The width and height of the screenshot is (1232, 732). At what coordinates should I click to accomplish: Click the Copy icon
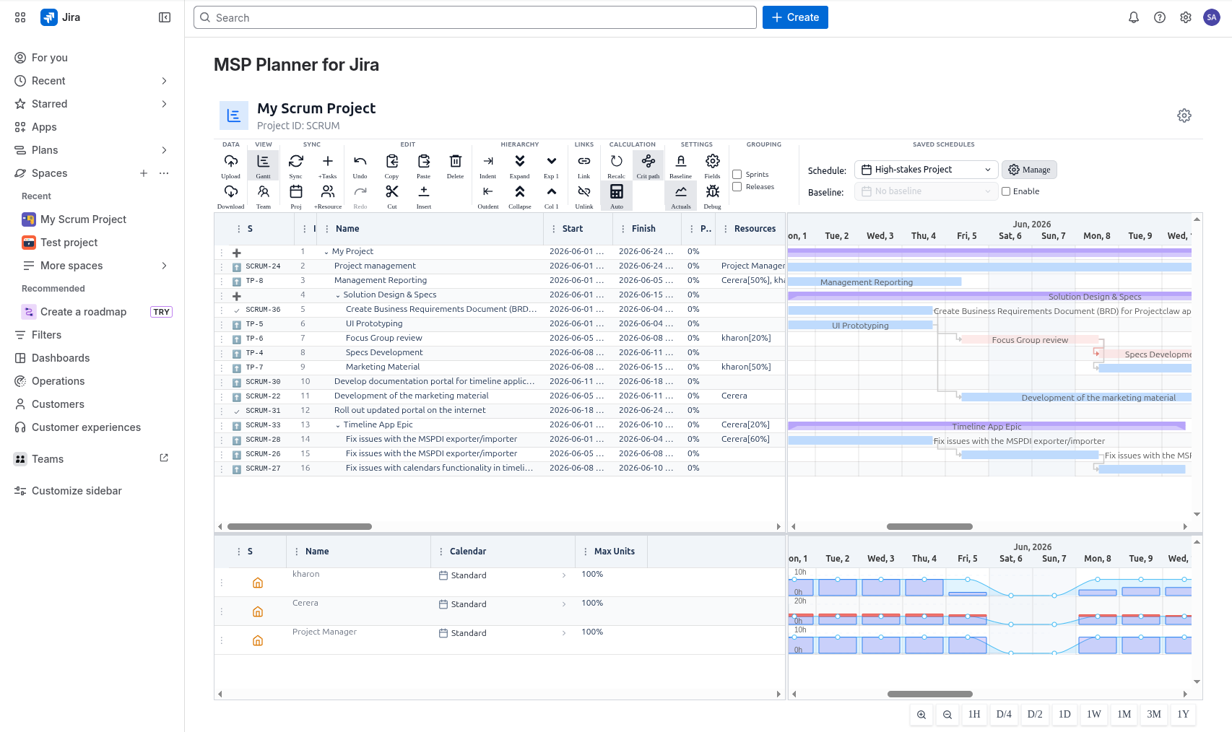tap(392, 165)
